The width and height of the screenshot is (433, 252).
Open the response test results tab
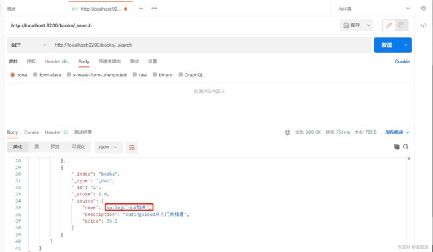point(83,132)
